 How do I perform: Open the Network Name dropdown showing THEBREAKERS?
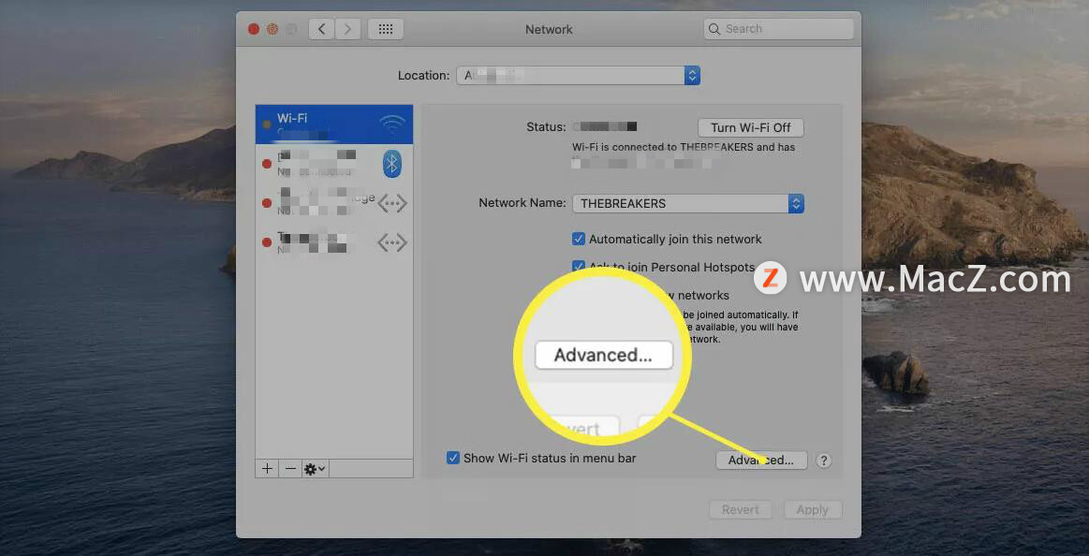pos(687,203)
